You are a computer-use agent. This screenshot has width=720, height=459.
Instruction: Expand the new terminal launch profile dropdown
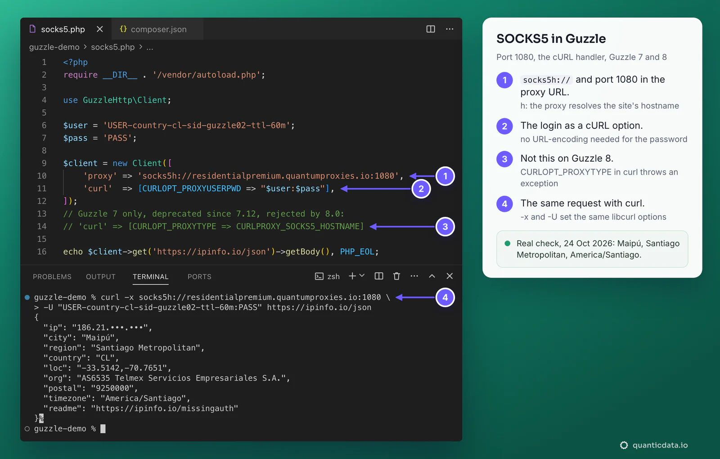(362, 276)
